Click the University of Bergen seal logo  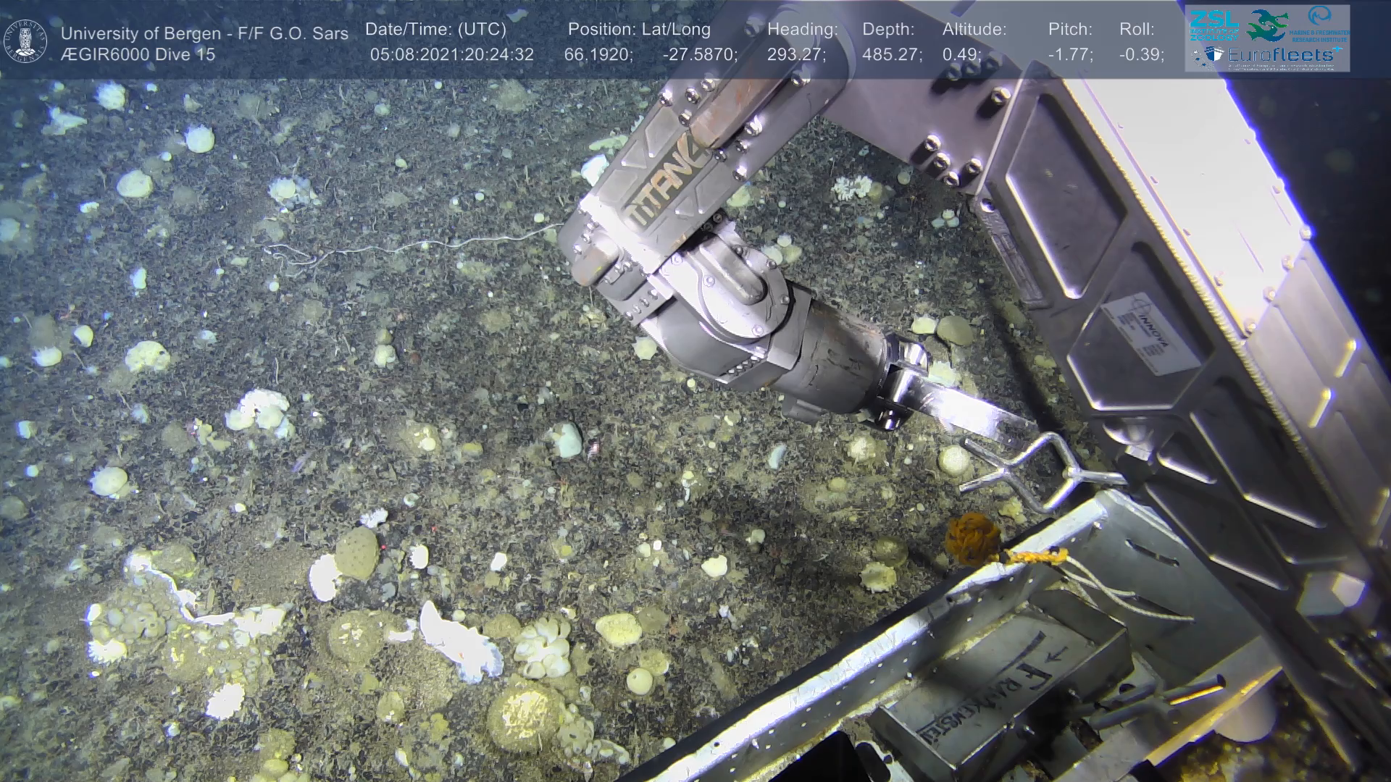pos(25,41)
